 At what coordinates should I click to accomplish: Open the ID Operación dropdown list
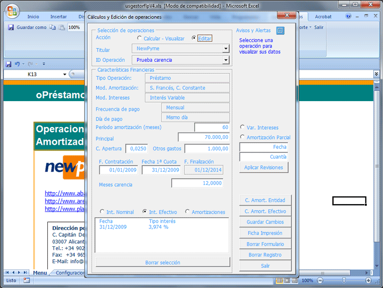tap(226, 60)
